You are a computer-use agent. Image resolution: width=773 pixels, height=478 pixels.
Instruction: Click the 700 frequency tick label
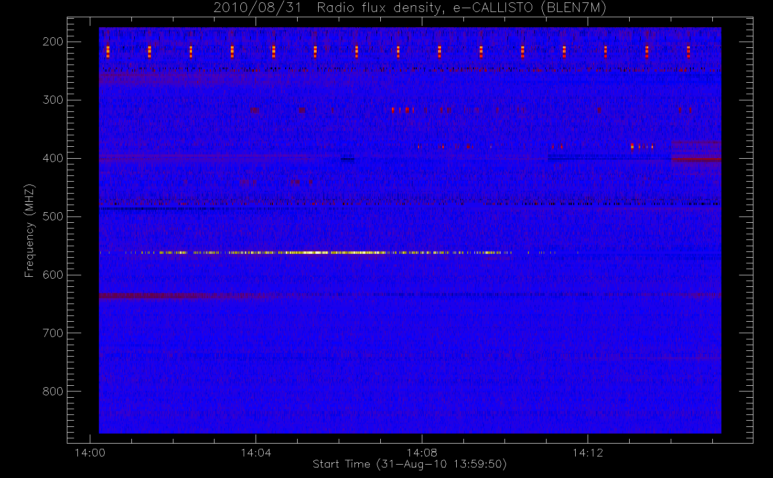53,333
